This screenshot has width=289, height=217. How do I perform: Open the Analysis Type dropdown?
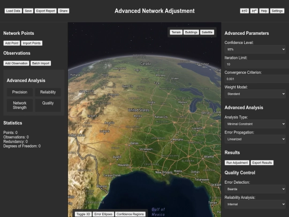tap(255, 124)
